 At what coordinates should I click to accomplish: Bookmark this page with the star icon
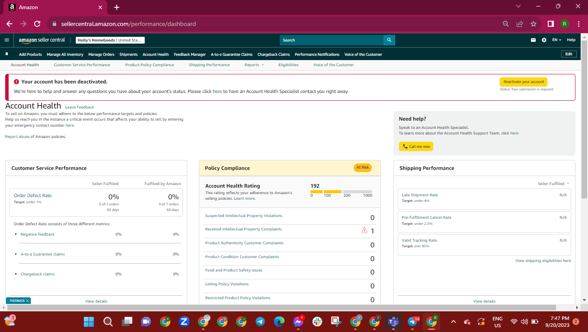coord(534,24)
